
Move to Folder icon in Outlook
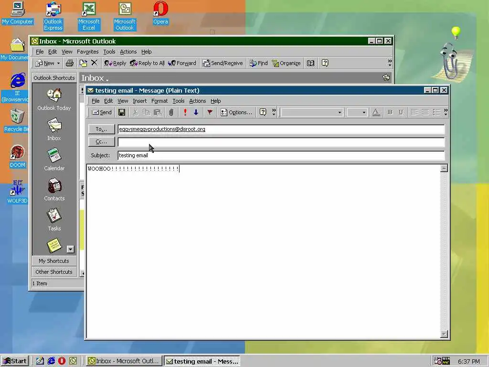[83, 63]
